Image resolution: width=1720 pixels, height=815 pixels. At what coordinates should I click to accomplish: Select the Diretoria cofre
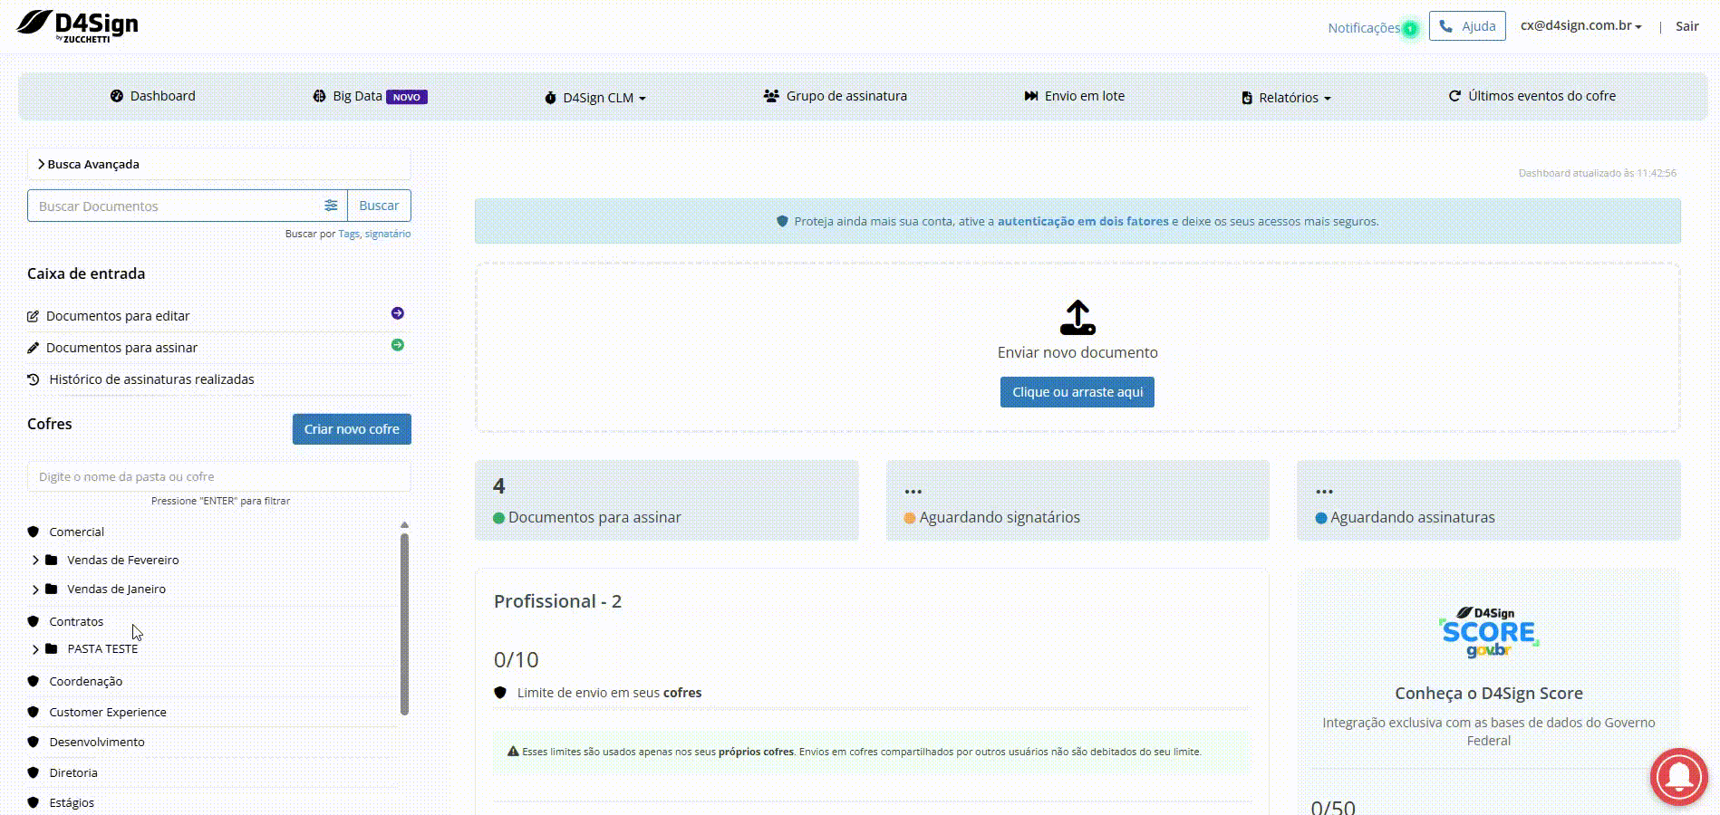(x=73, y=772)
